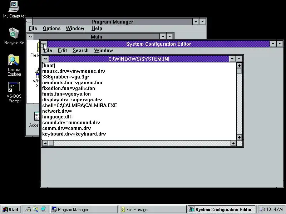
Task: Maximize the SYSTEM.INI document window
Action: click(239, 59)
